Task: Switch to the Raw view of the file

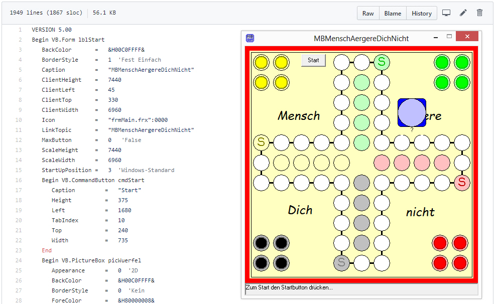Action: (367, 13)
